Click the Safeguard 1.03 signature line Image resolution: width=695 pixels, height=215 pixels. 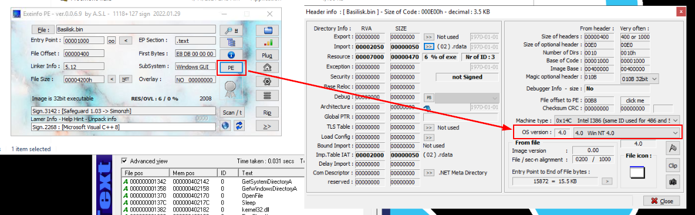[x=124, y=110]
